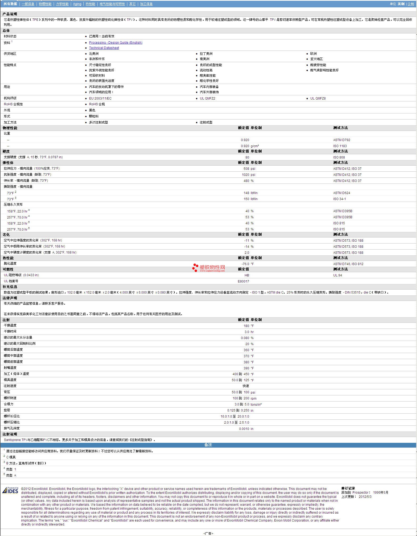This screenshot has height=536, width=417.
Task: Click the 多次注射成型 processing method
Action: pos(98,122)
